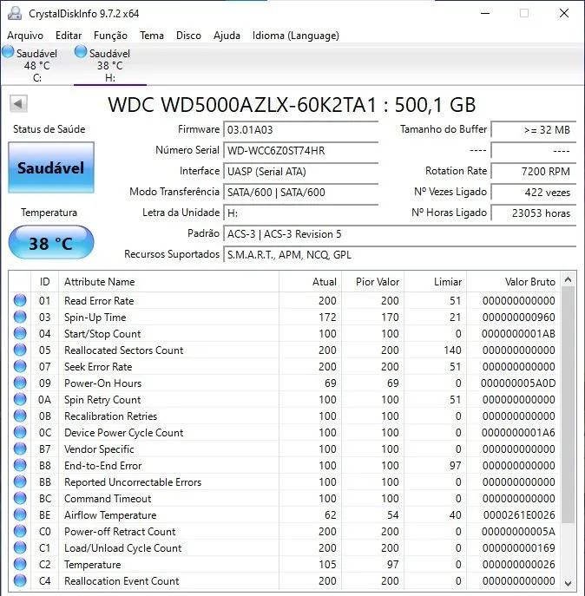
Task: Click status orb for Spin-Up Time
Action: 20,317
